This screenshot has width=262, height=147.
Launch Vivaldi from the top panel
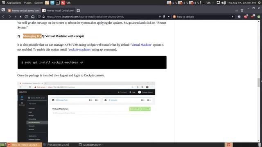pos(63,3)
